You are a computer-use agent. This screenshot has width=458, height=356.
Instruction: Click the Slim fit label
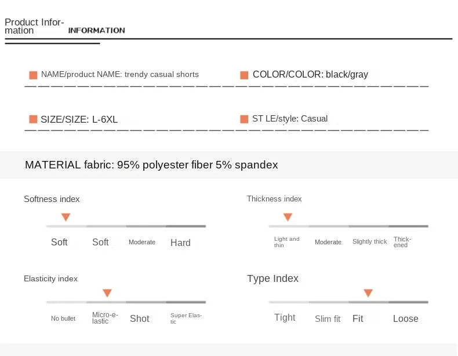(x=328, y=319)
